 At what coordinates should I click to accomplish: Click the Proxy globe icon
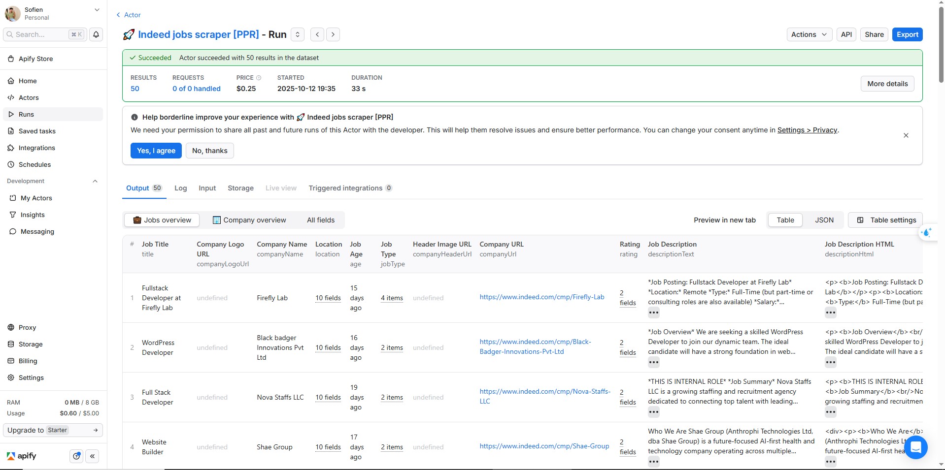tap(11, 327)
